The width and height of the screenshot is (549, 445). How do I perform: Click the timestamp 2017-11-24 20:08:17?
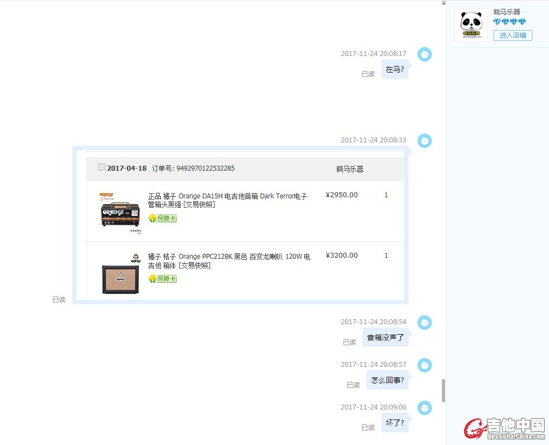(374, 54)
